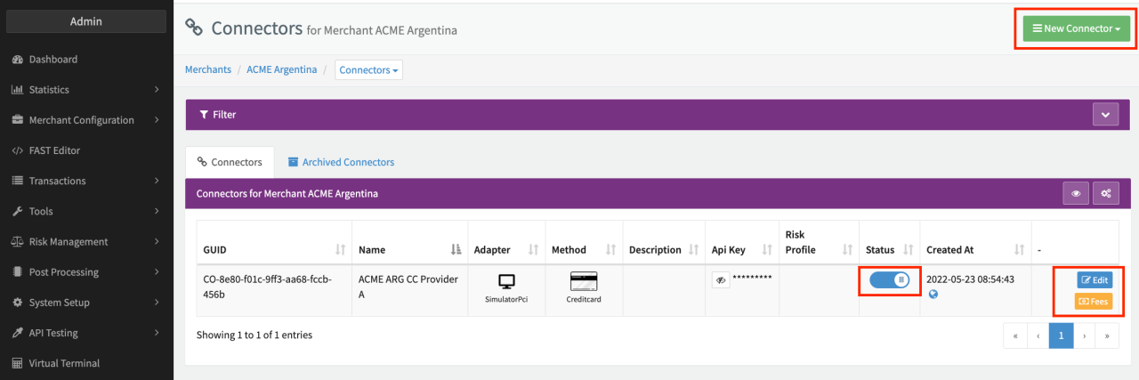Expand the Filter panel chevron
This screenshot has height=380, width=1139.
(x=1105, y=115)
